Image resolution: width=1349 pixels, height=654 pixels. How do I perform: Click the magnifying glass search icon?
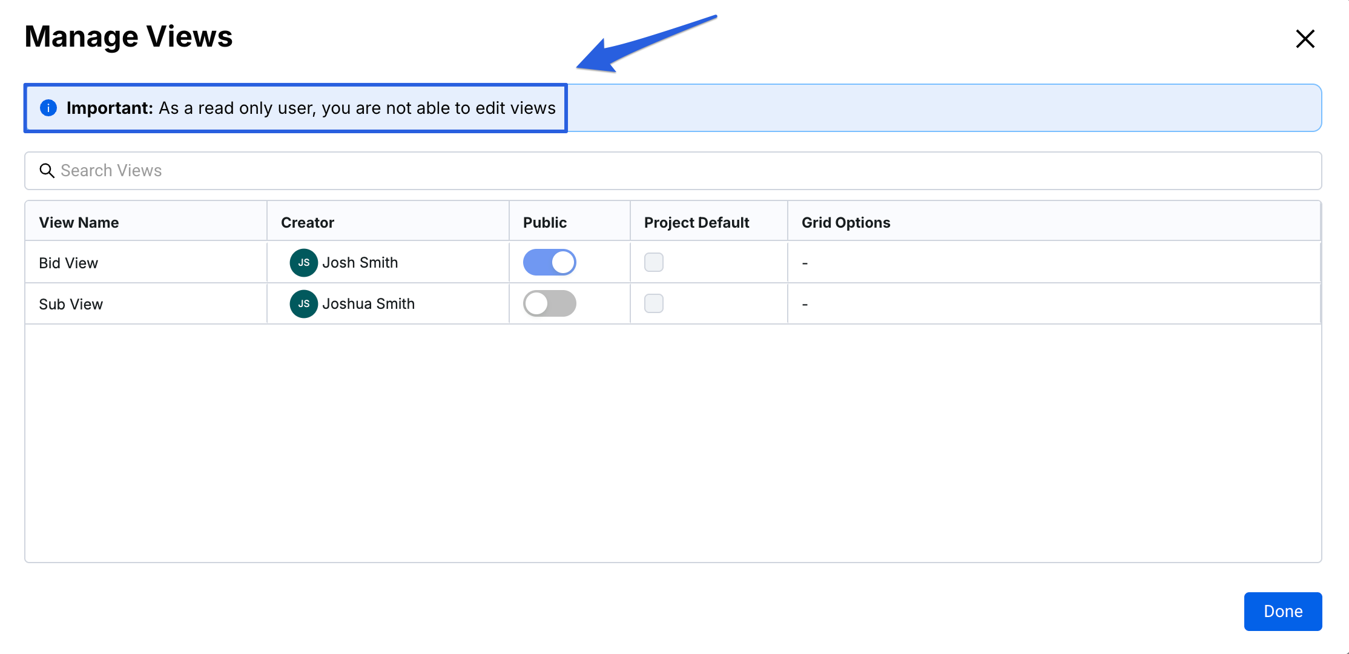[47, 171]
